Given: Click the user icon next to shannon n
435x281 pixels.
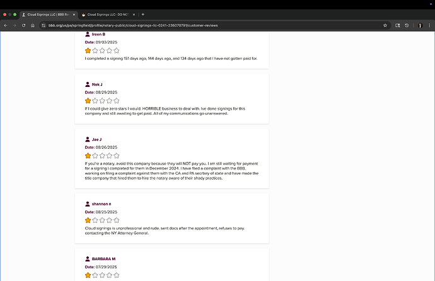Looking at the screenshot, I should pyautogui.click(x=88, y=204).
